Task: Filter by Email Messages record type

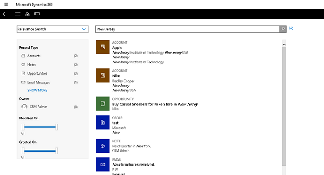Action: (x=49, y=82)
